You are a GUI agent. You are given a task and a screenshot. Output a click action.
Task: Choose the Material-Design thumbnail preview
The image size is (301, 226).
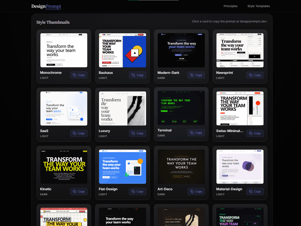pos(240,167)
